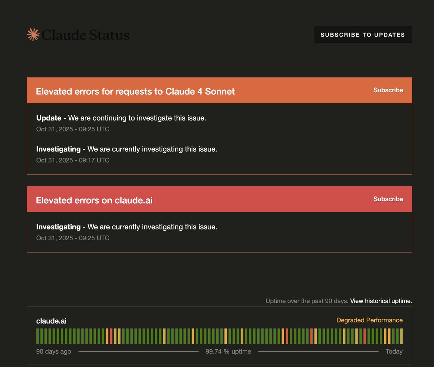
Task: Click the 09:25 UTC timestamp under claude.ai incident
Action: [73, 238]
